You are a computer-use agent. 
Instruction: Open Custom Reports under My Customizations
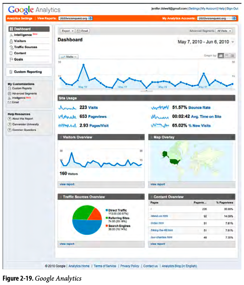tap(22, 88)
